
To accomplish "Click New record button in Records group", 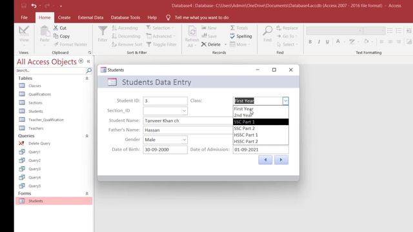I will (209, 28).
